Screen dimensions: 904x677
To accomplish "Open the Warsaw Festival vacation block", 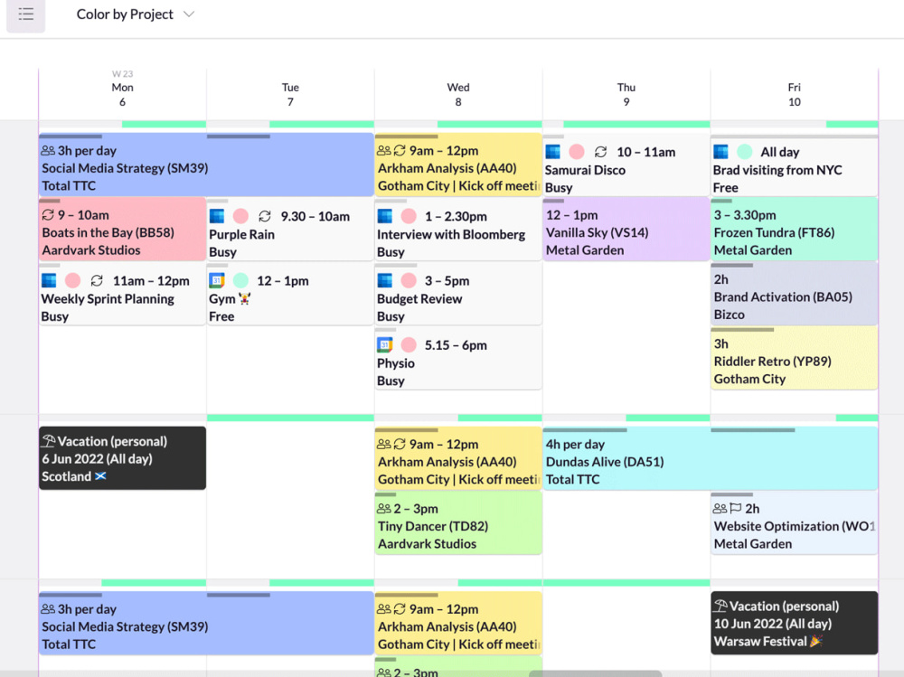I will pyautogui.click(x=795, y=623).
